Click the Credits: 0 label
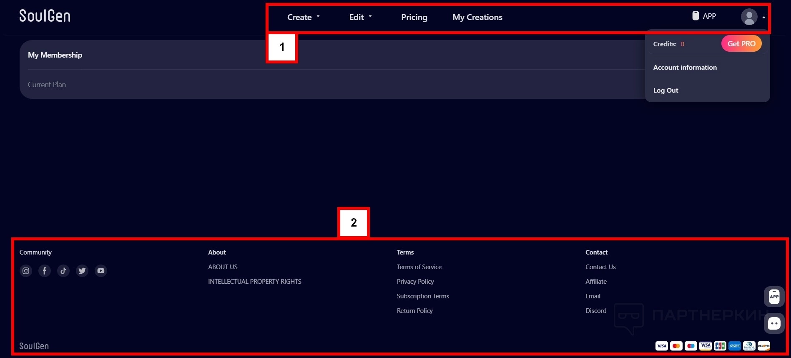Image resolution: width=791 pixels, height=358 pixels. pos(668,44)
